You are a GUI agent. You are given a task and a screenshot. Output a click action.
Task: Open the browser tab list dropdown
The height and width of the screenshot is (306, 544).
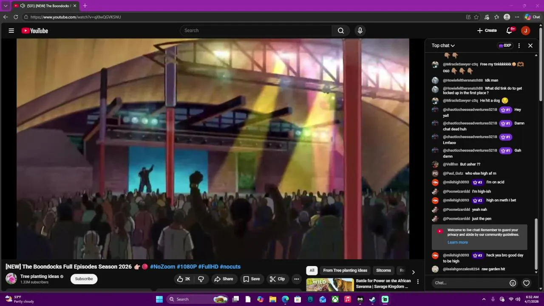click(x=6, y=6)
